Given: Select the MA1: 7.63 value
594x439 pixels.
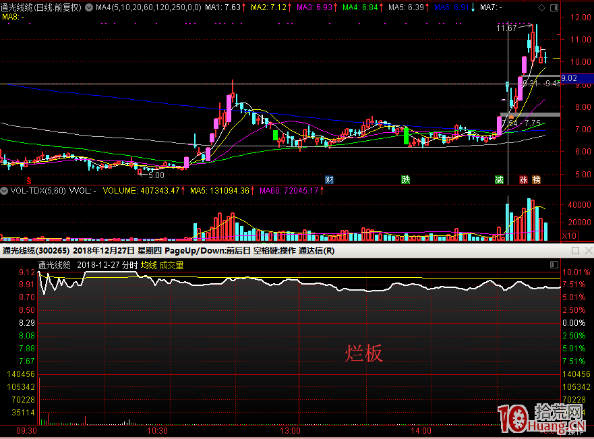Looking at the screenshot, I should 222,7.
